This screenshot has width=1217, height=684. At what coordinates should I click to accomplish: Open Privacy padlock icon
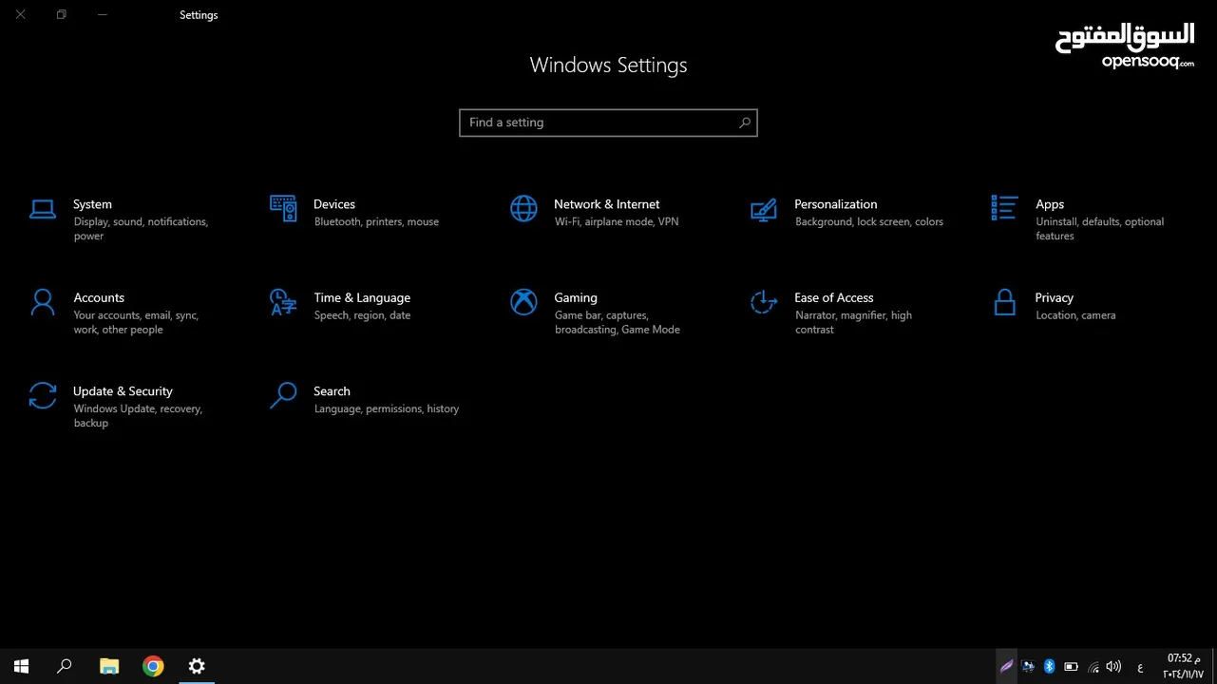pos(1004,302)
